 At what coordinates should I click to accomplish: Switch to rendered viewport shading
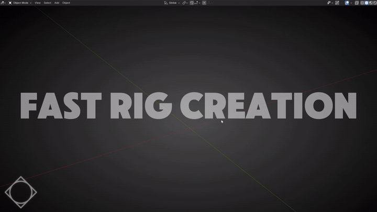375,3
